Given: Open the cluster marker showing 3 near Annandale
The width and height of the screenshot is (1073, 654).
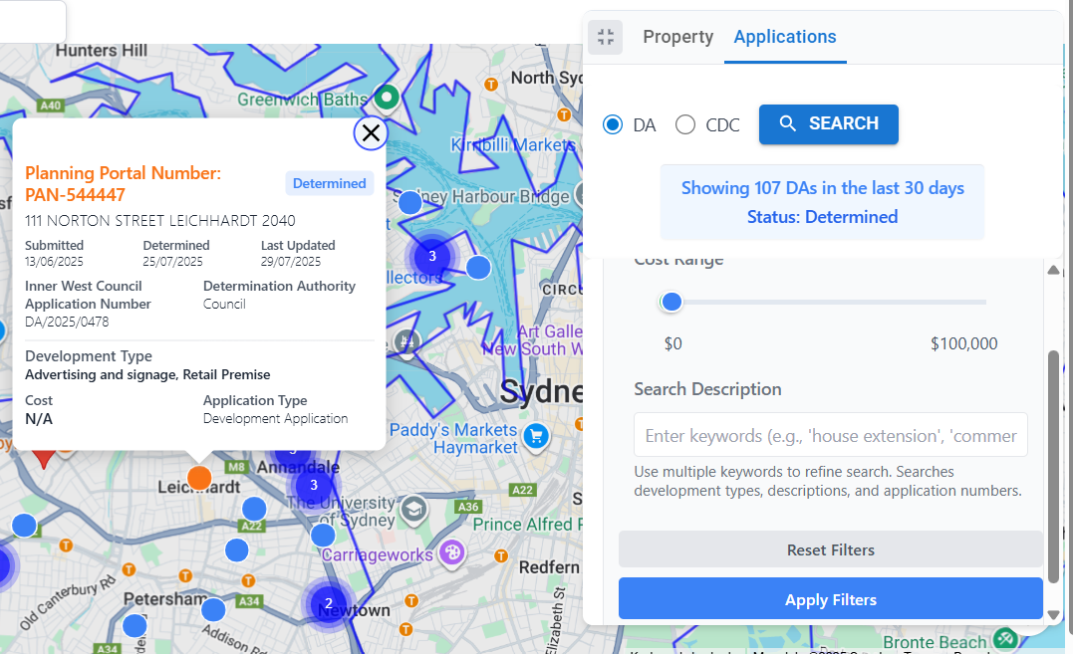Looking at the screenshot, I should click(313, 485).
